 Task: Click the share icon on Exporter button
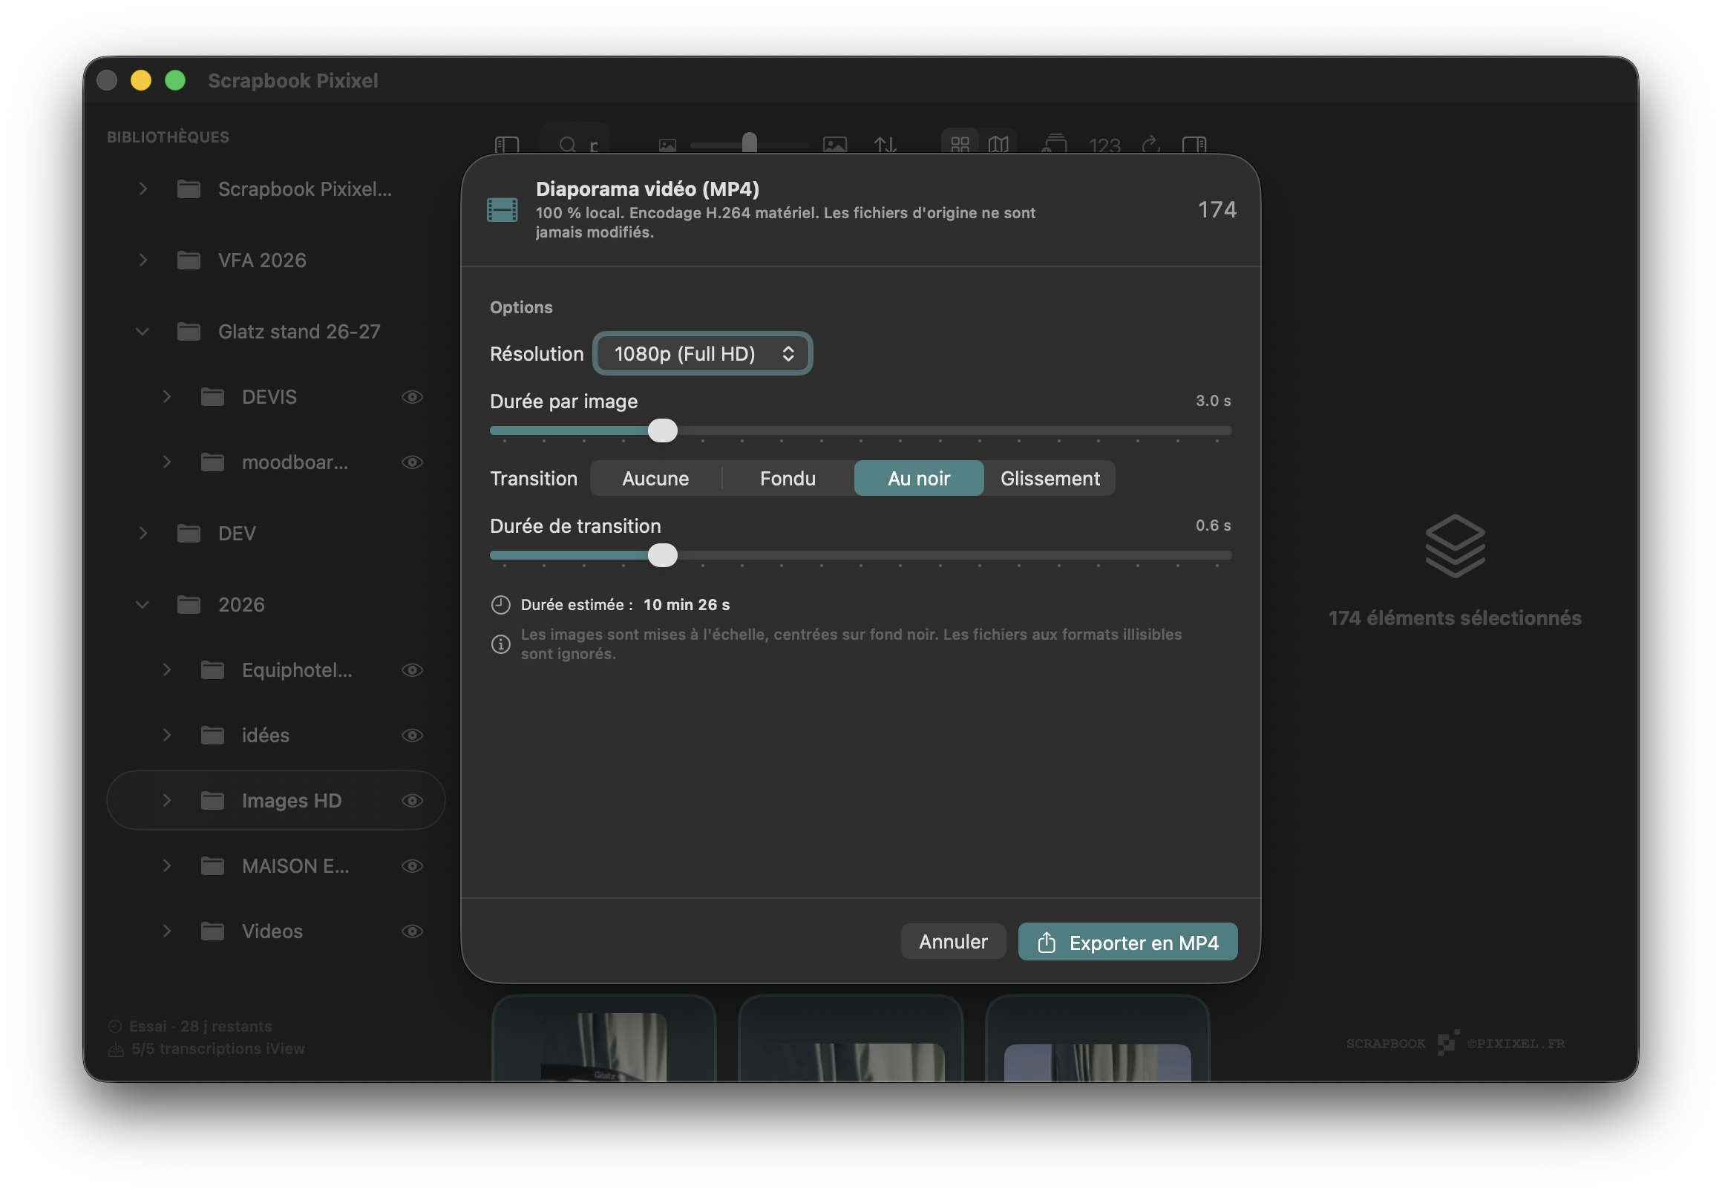(x=1047, y=943)
